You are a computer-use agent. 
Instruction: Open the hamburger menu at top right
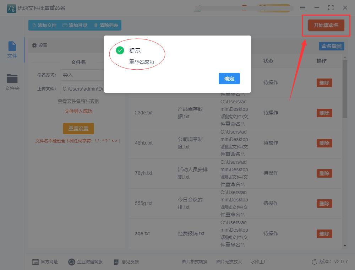[303, 7]
